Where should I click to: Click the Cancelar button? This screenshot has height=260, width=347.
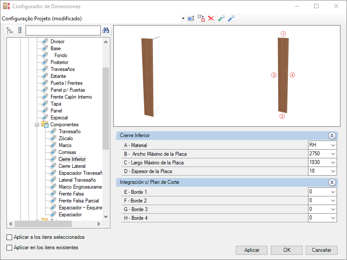tap(321, 250)
